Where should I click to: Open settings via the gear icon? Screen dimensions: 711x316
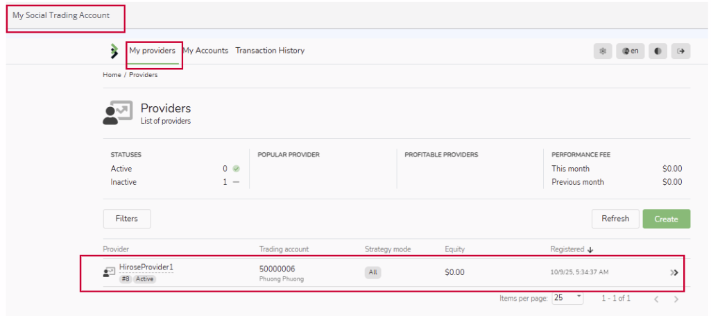[603, 51]
